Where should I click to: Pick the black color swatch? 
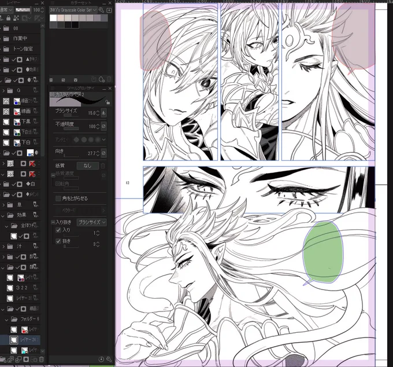tap(75, 24)
